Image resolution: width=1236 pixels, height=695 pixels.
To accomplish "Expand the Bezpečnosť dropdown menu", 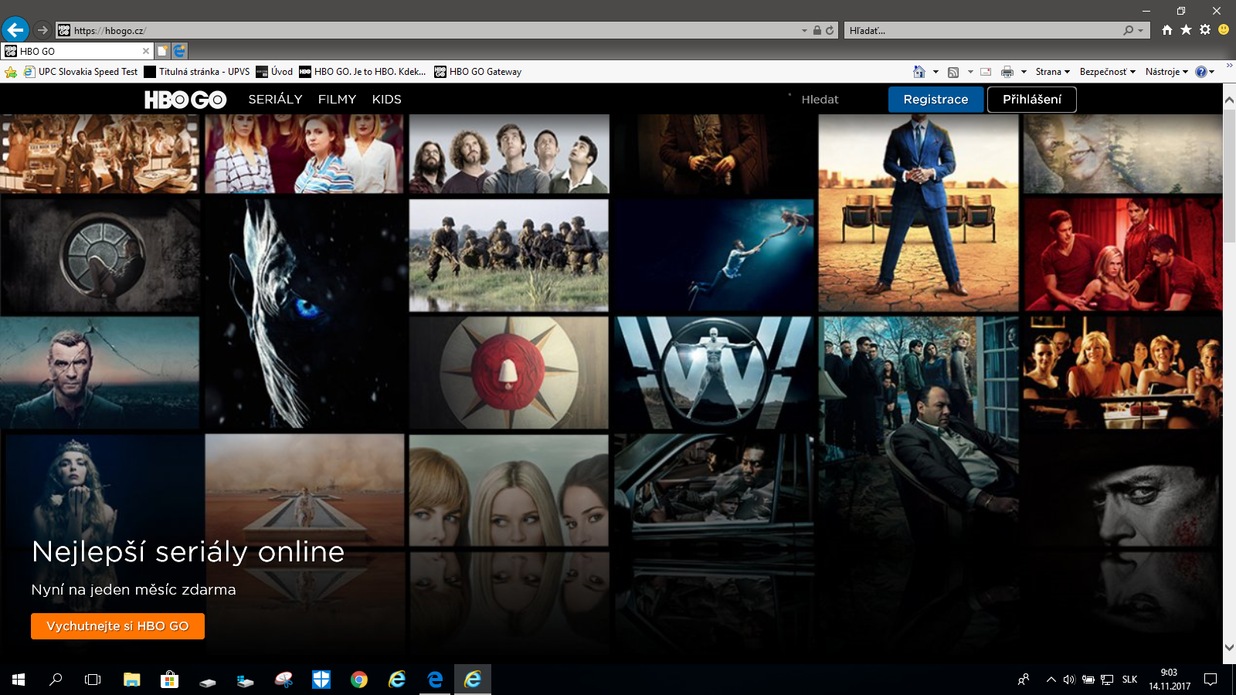I will (1108, 72).
